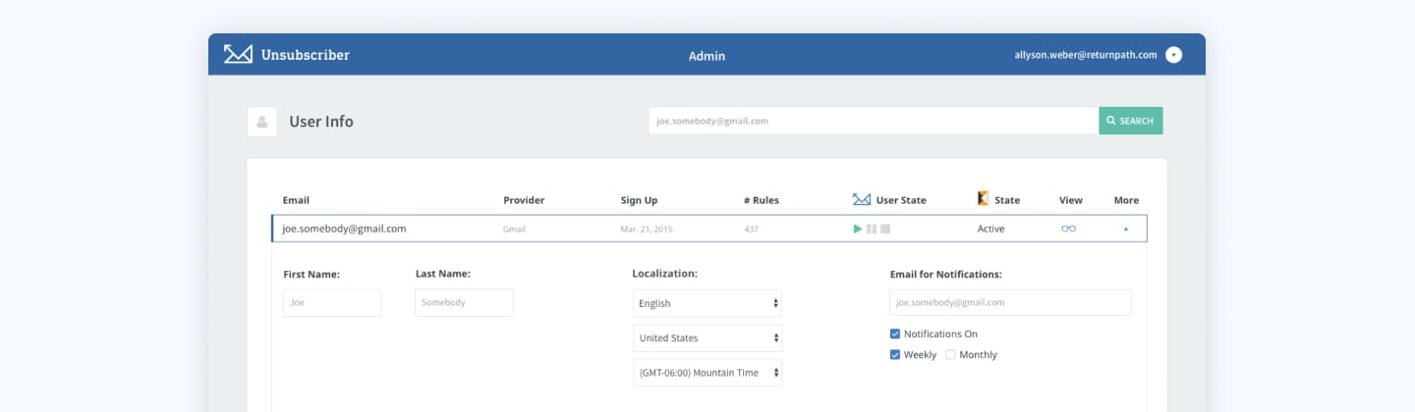Click the User Info person avatar icon
The height and width of the screenshot is (412, 1415).
pyautogui.click(x=262, y=122)
